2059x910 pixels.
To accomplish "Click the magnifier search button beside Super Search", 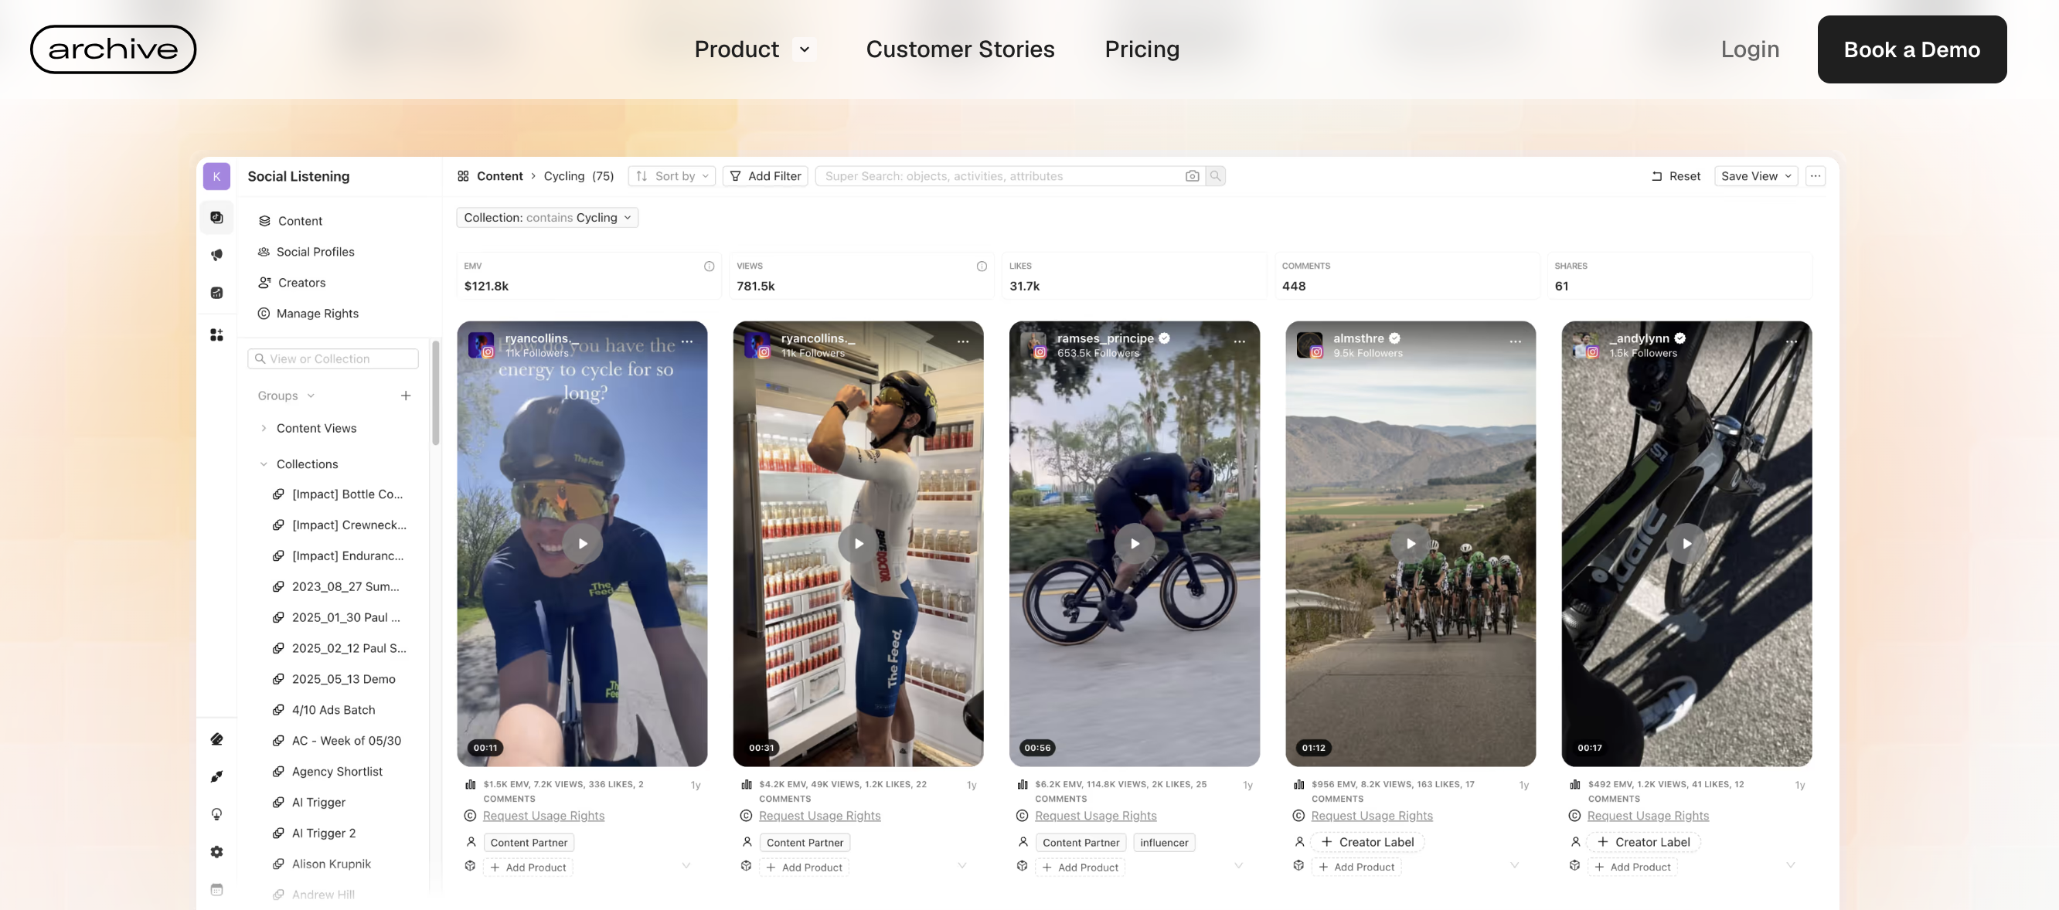I will tap(1215, 176).
